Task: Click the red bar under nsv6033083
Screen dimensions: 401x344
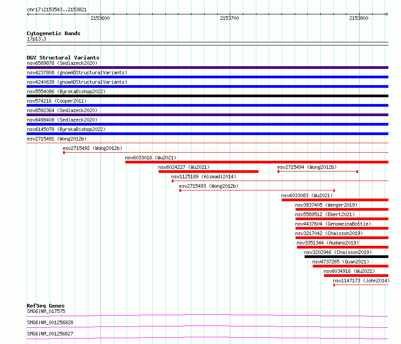Action: [x=335, y=200]
